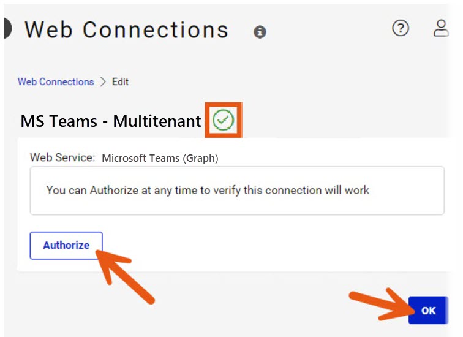Click the Microsoft Teams (Graph) service value
The width and height of the screenshot is (463, 337).
160,158
